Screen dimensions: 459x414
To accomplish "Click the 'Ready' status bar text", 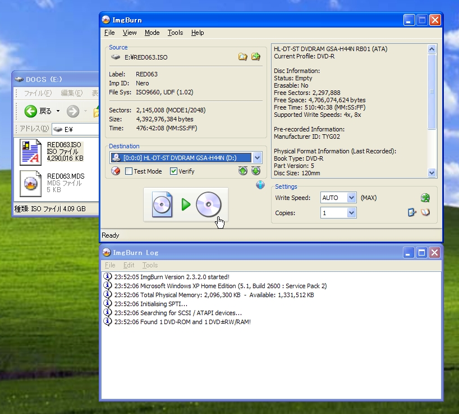I will (x=111, y=235).
